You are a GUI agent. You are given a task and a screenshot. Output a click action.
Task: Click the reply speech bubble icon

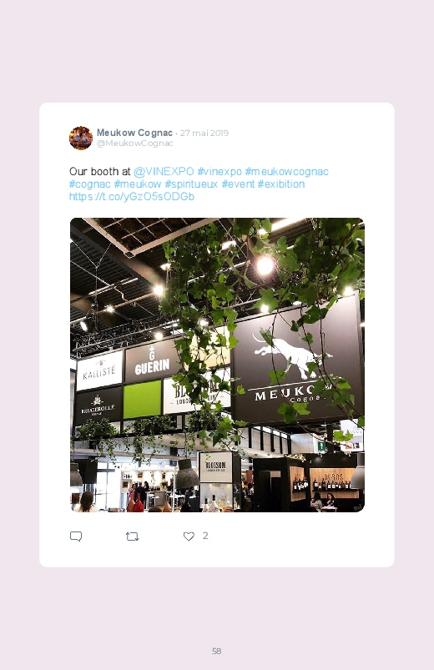click(x=76, y=537)
